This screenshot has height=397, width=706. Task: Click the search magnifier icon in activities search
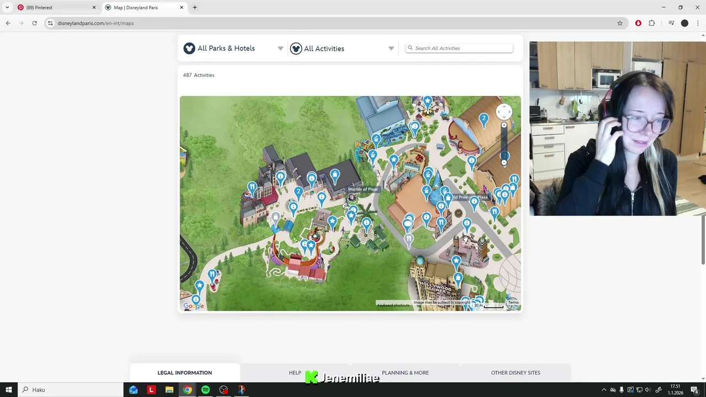click(410, 48)
